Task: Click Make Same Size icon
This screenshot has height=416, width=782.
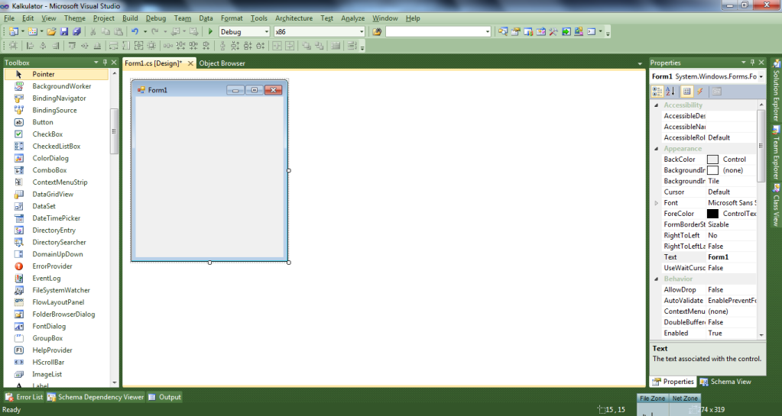Action: point(138,46)
